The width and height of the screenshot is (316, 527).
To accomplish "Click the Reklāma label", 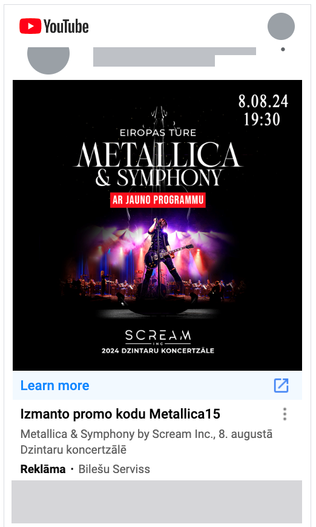I will pyautogui.click(x=43, y=469).
